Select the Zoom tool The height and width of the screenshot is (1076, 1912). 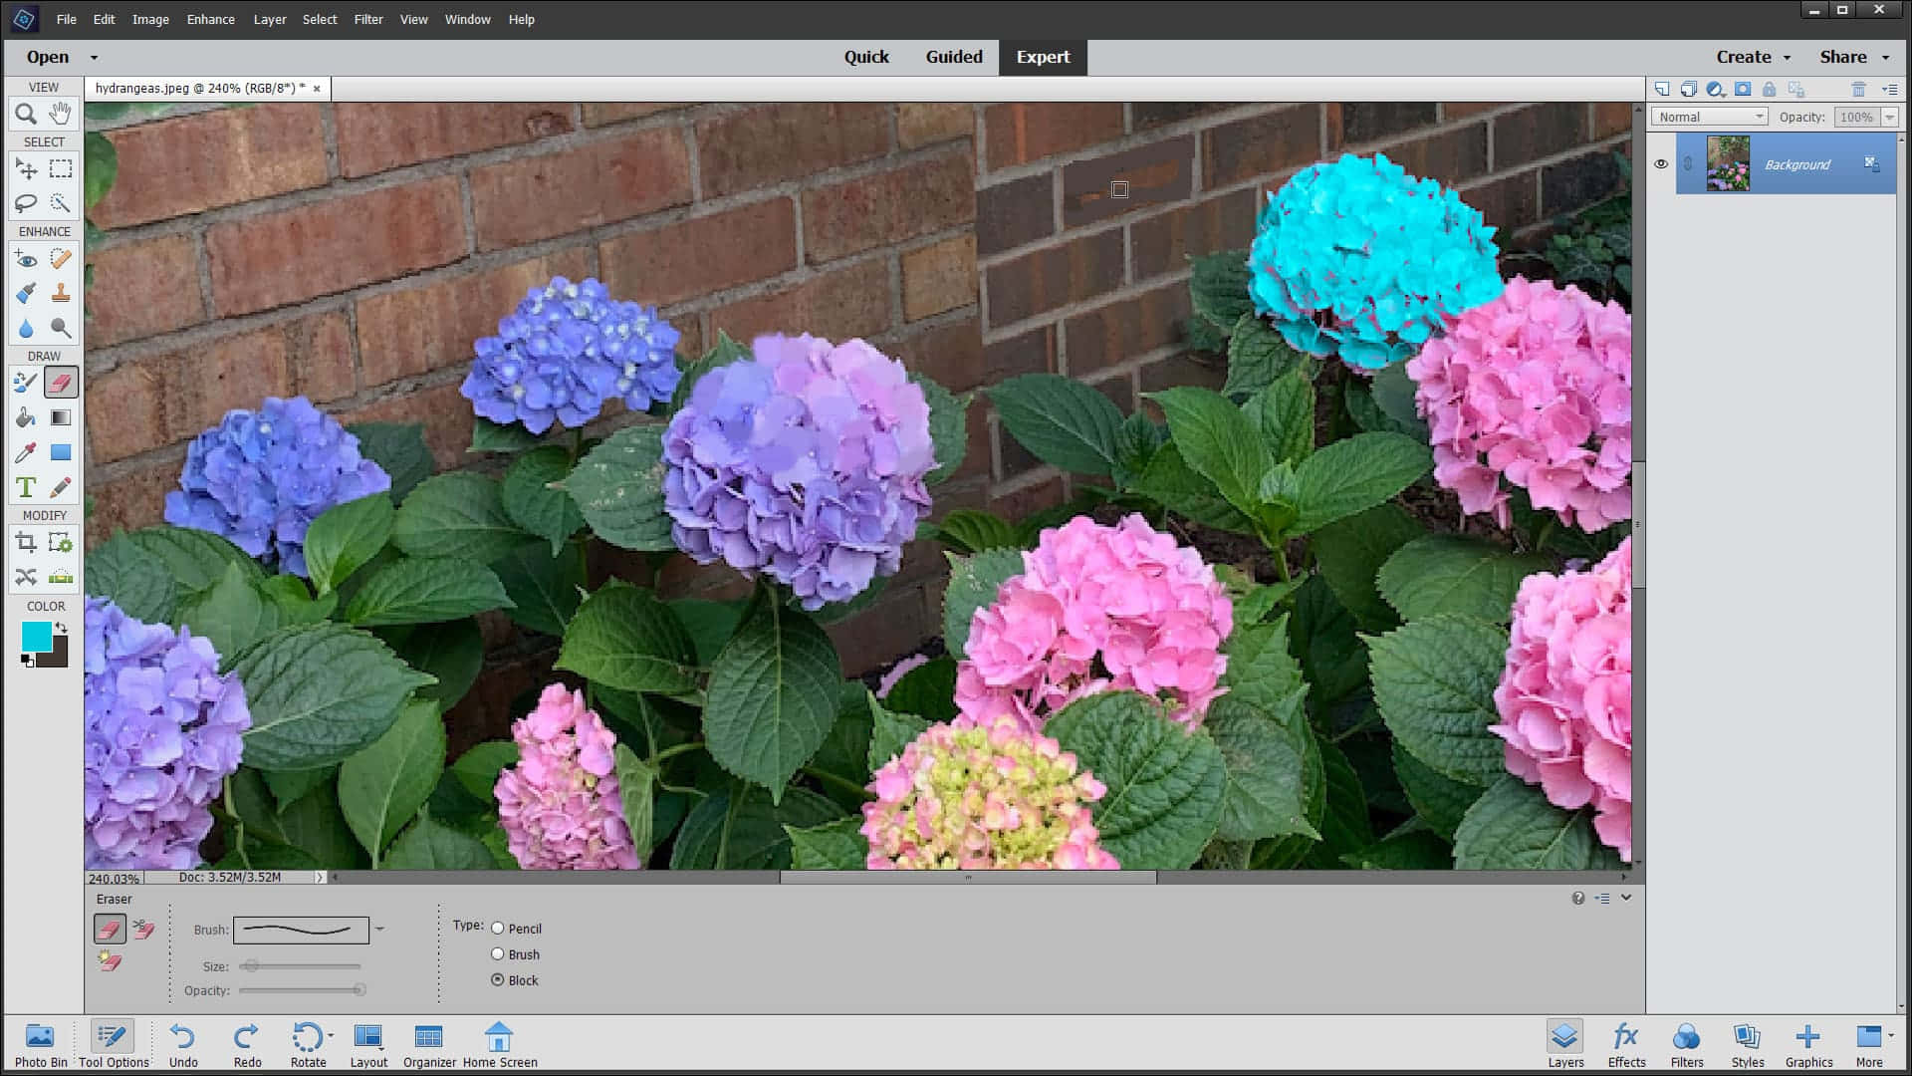[26, 113]
